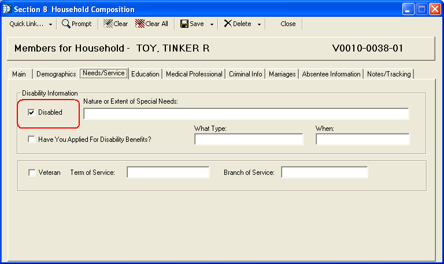Viewport: 444px width, 264px height.
Task: Click household name TOY, TINKER R
Action: coord(173,48)
